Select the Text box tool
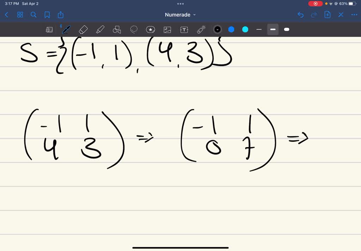Viewport: 361px width, 251px height. click(184, 29)
